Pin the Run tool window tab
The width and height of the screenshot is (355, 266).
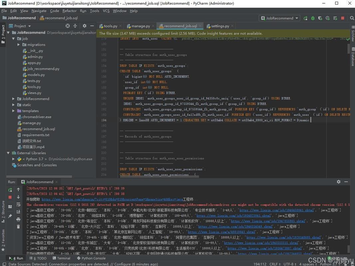pos(10,215)
